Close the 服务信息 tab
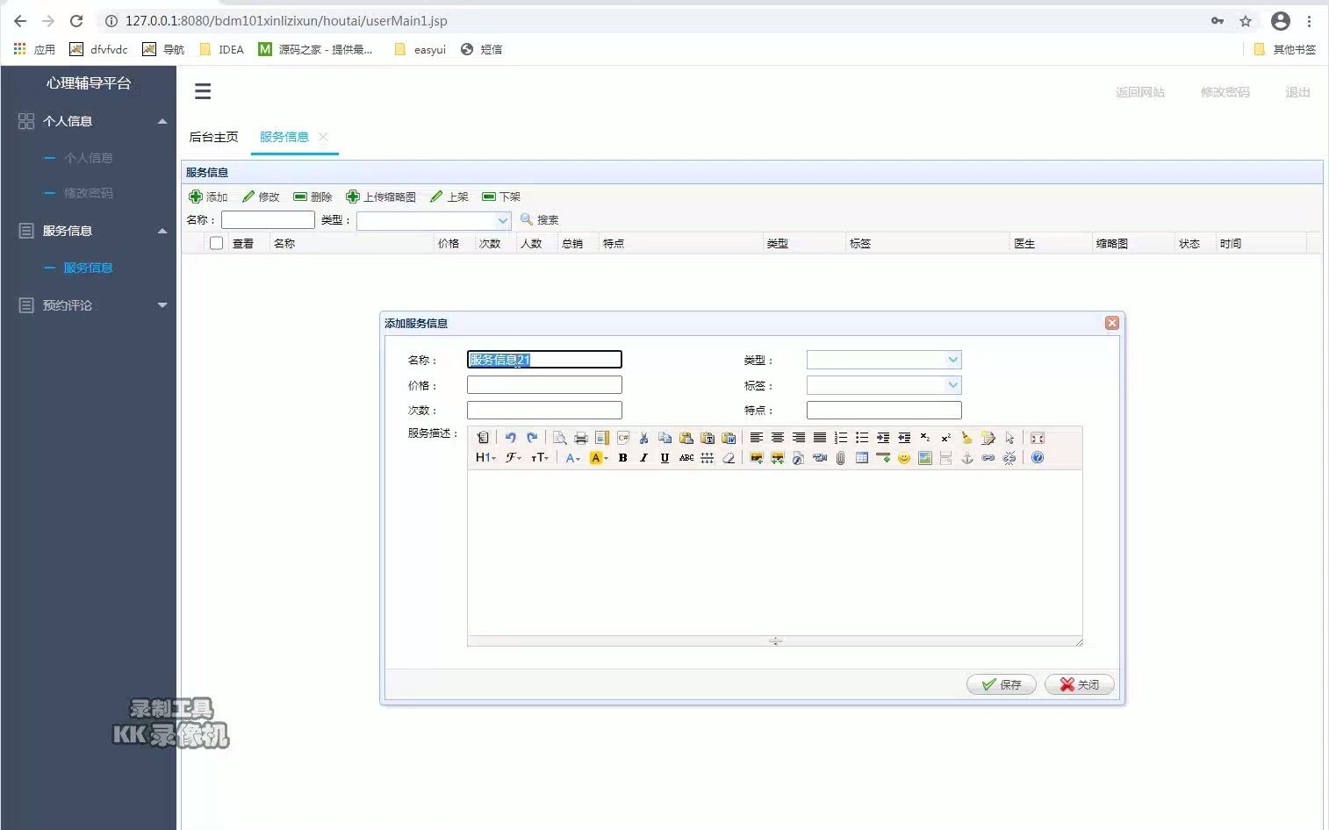Screen dimensions: 1329x830 coord(323,137)
